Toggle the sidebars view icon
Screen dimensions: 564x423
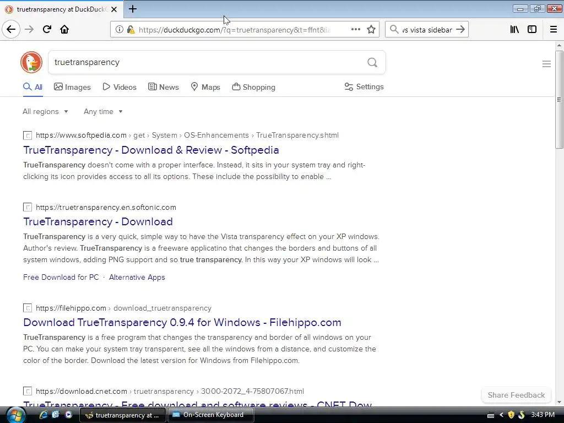point(532,30)
